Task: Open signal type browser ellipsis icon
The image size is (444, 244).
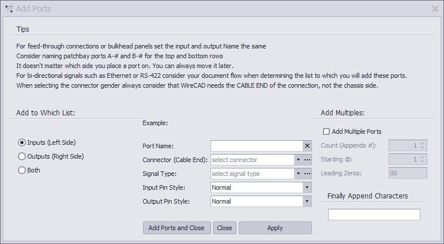Action: [307, 174]
